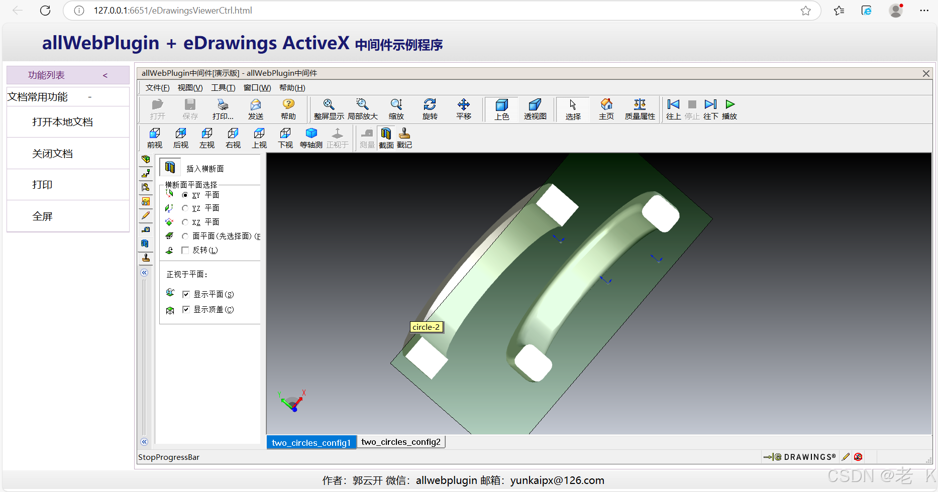Viewport: 938px width, 492px height.
Task: Open browser favorites list icon
Action: [839, 11]
